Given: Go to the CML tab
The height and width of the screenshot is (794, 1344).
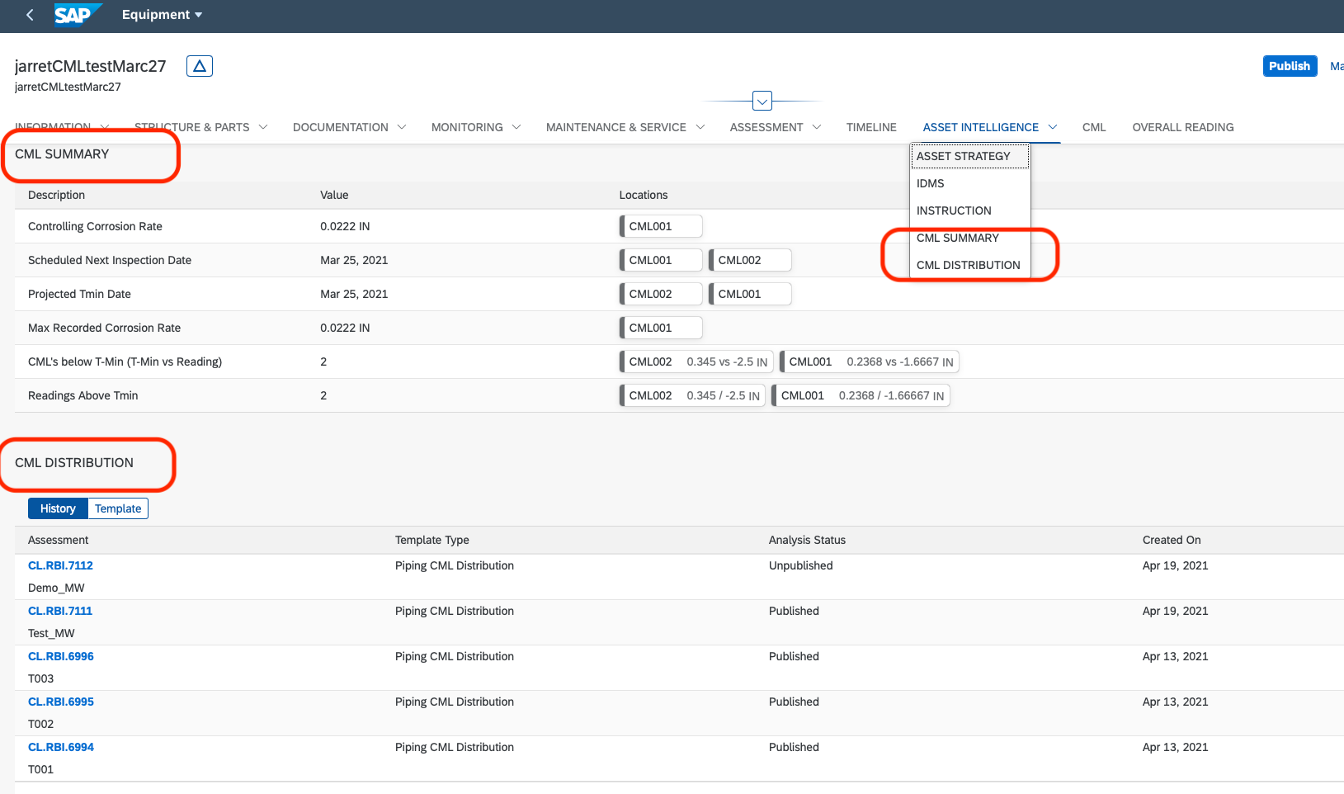Looking at the screenshot, I should coord(1094,127).
